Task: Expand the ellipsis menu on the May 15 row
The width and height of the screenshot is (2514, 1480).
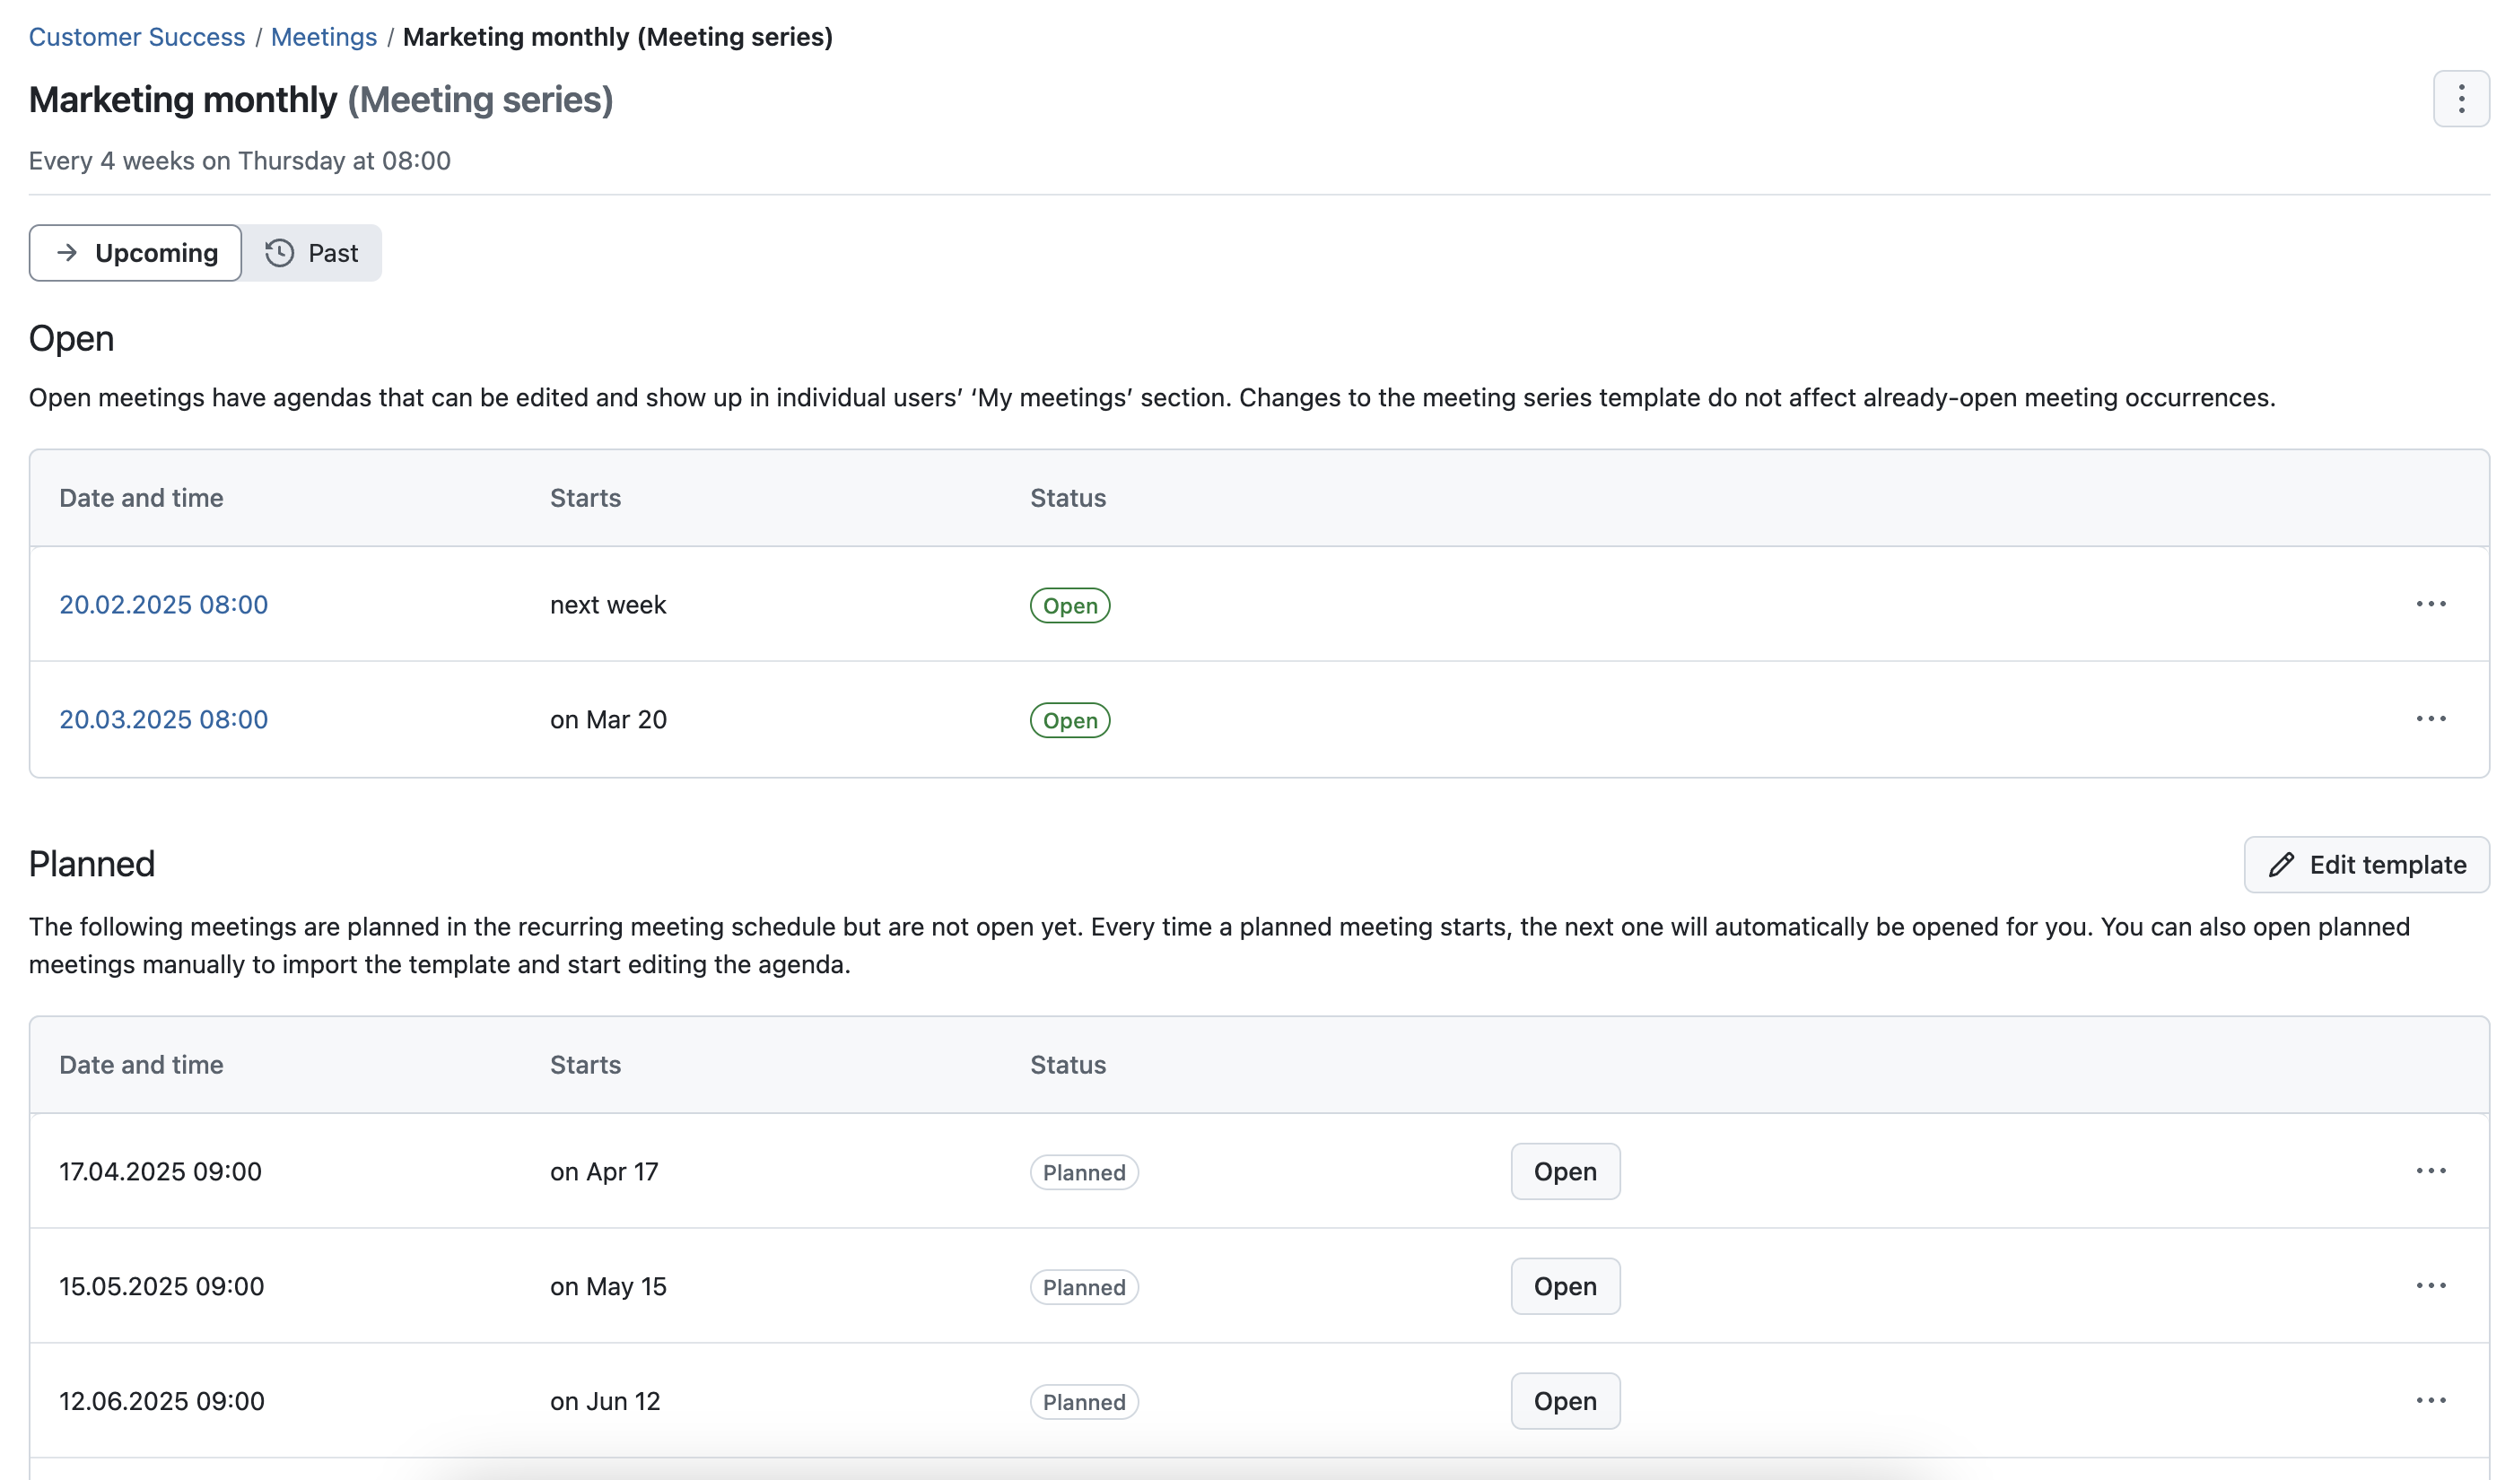Action: pos(2431,1285)
